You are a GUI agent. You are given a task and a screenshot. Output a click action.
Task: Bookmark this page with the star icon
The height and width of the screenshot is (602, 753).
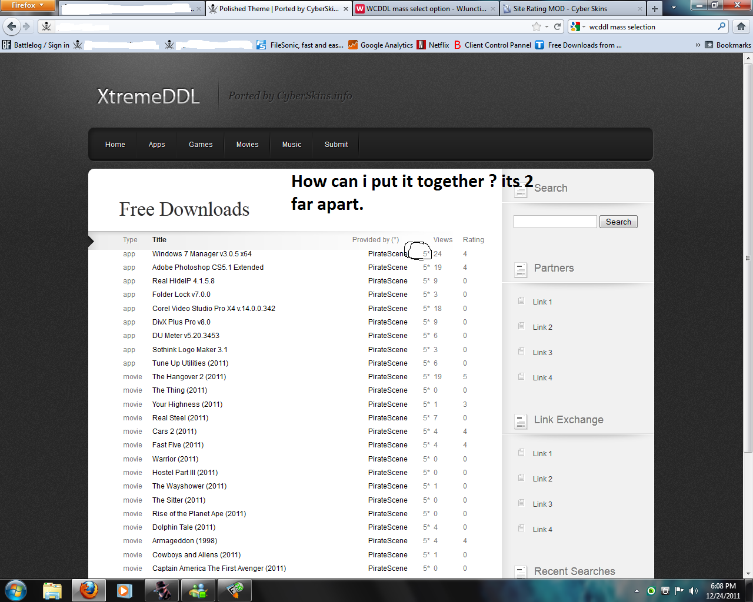(x=536, y=26)
